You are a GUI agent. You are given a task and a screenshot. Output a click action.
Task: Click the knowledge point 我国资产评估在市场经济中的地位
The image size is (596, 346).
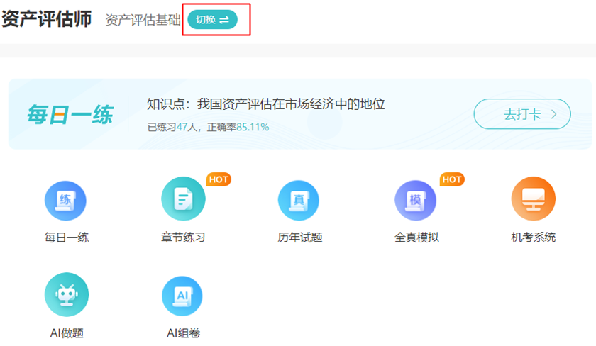(x=291, y=104)
